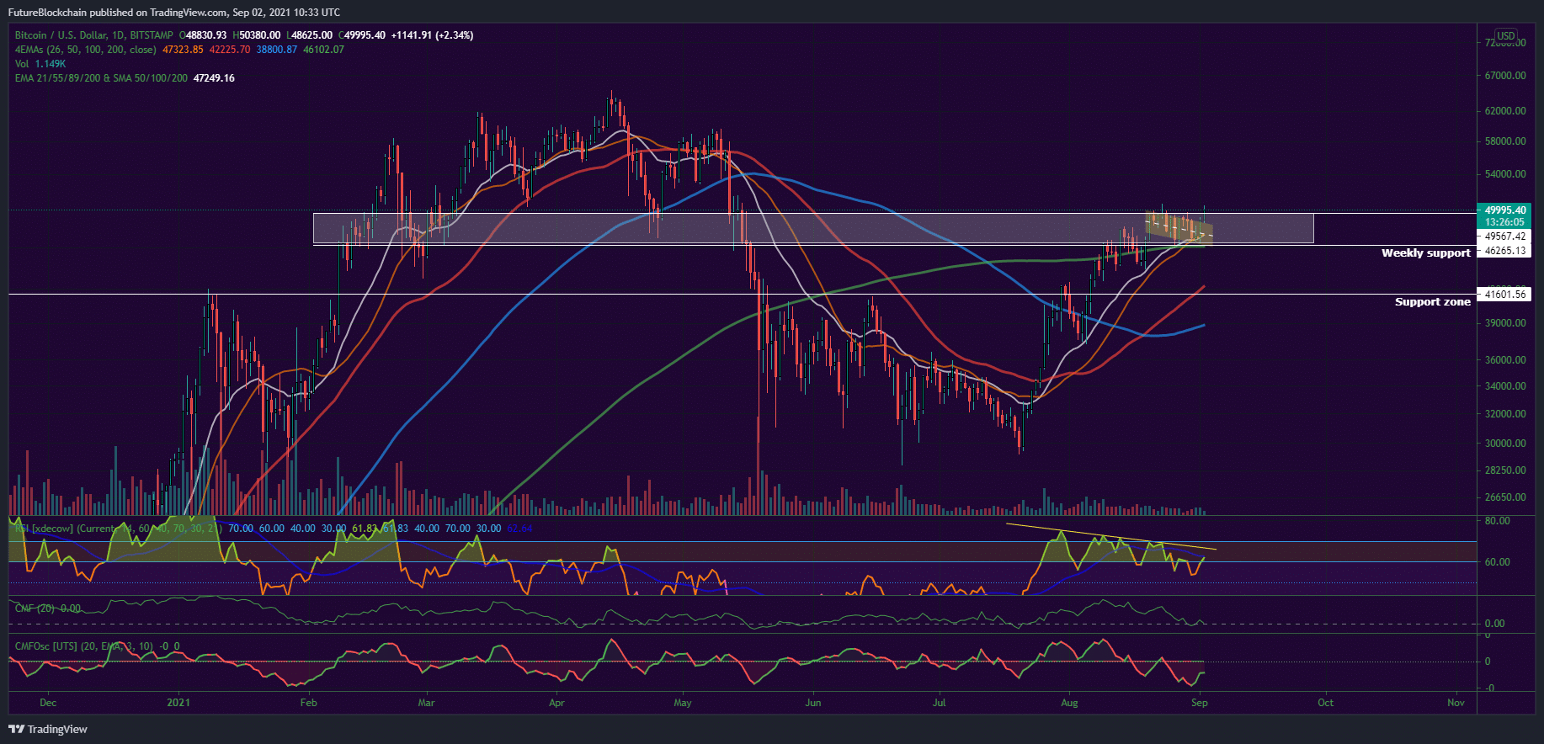The width and height of the screenshot is (1544, 744).
Task: Click the +1141.91 (+2.34%) change value
Action: [x=432, y=35]
